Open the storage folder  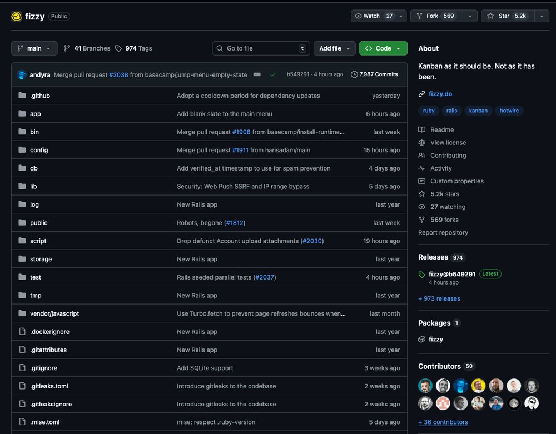pos(41,259)
